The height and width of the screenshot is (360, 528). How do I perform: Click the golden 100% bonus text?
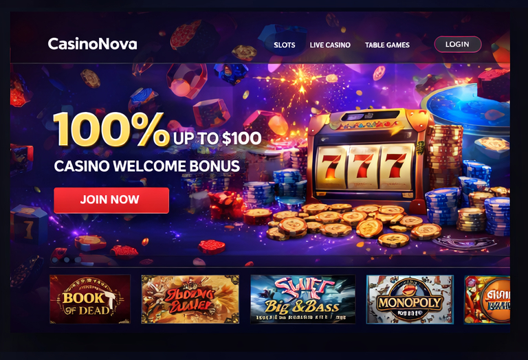pos(111,130)
